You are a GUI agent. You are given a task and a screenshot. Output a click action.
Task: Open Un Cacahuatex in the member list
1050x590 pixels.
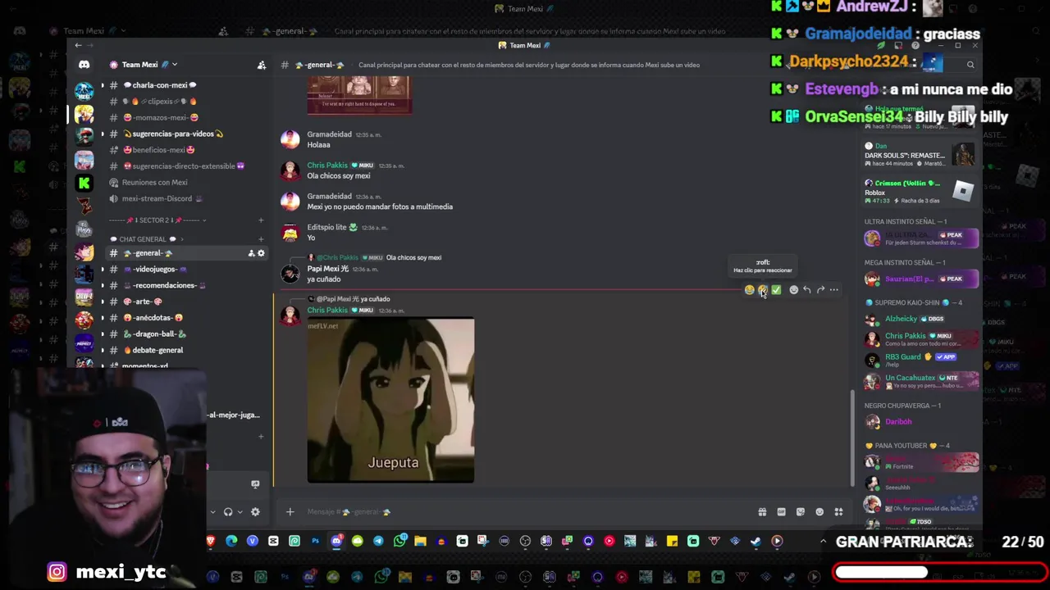(920, 380)
